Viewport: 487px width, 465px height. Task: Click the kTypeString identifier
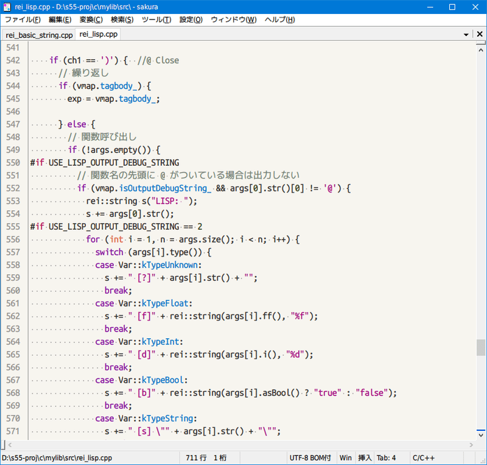[x=167, y=418]
